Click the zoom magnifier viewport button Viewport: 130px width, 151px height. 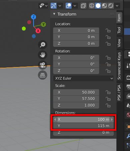pyautogui.click(x=43, y=45)
